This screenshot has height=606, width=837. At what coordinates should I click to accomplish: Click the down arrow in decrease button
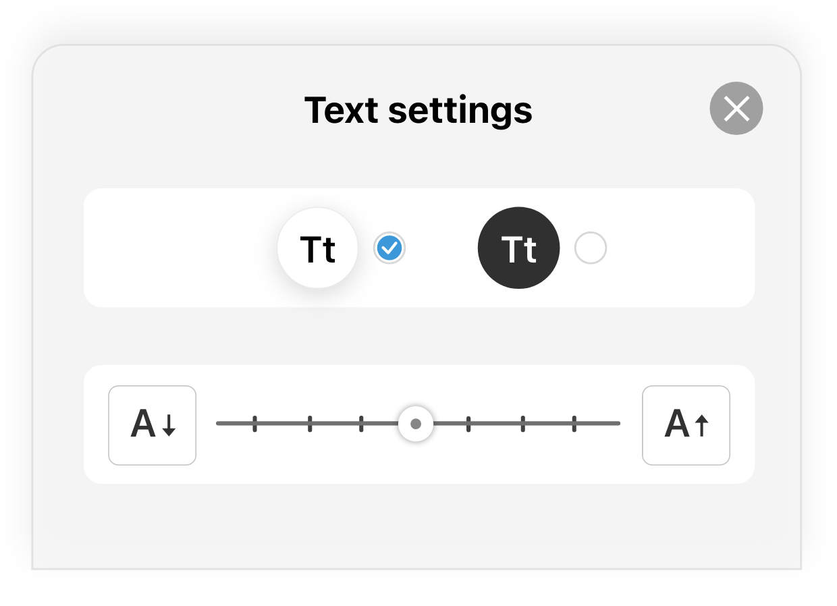coord(169,425)
